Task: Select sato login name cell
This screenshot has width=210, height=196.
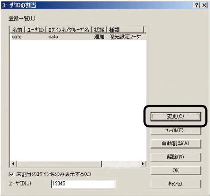Action: click(53, 37)
